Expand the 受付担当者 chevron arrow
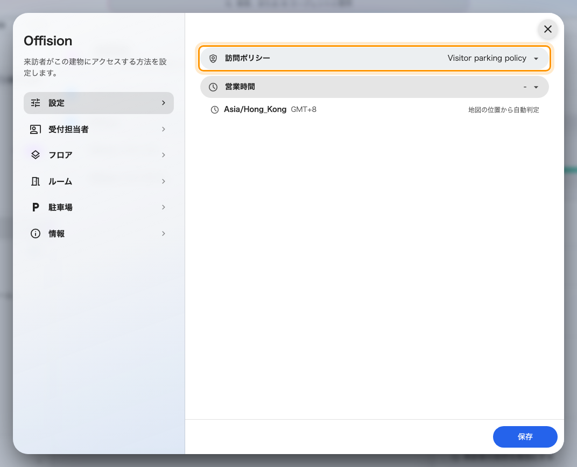This screenshot has height=467, width=577. [164, 129]
